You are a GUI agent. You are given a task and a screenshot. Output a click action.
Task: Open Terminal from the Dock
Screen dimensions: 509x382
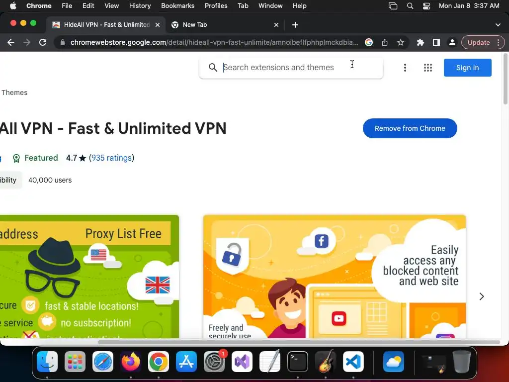pyautogui.click(x=298, y=362)
